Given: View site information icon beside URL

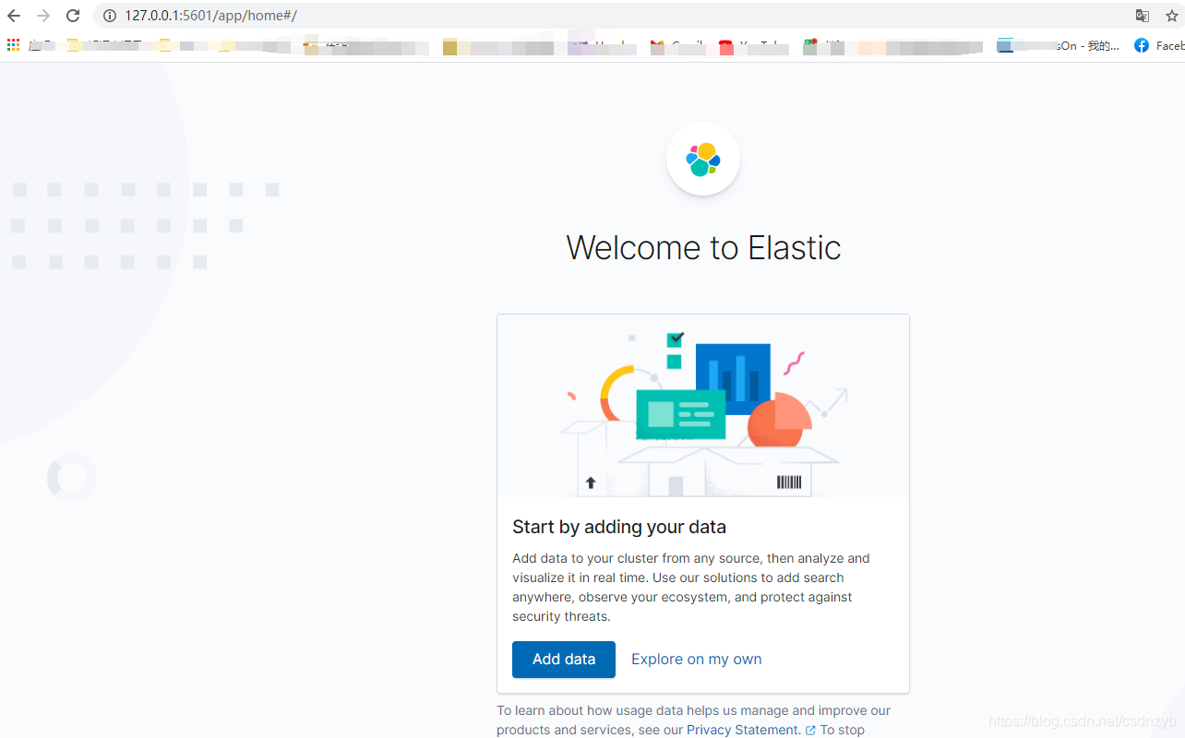Looking at the screenshot, I should 109,16.
